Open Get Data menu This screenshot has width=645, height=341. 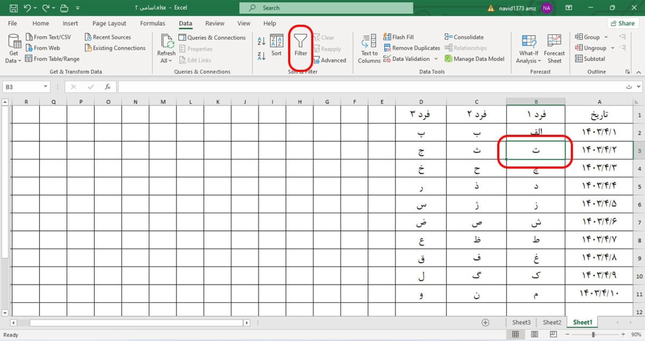point(13,49)
